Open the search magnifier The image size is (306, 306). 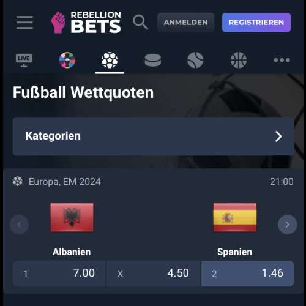[140, 22]
